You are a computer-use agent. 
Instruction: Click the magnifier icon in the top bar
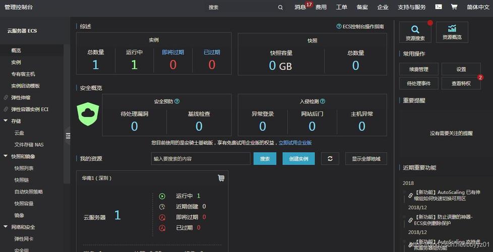[x=280, y=8]
